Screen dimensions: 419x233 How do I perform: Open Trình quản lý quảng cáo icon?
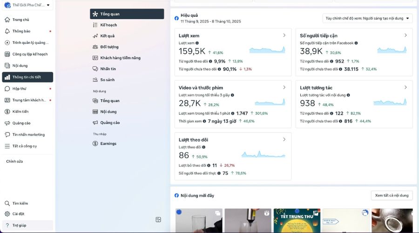[x=7, y=42]
